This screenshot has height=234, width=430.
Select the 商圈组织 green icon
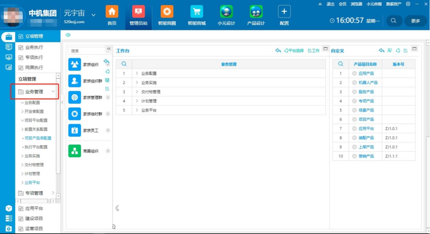75,151
